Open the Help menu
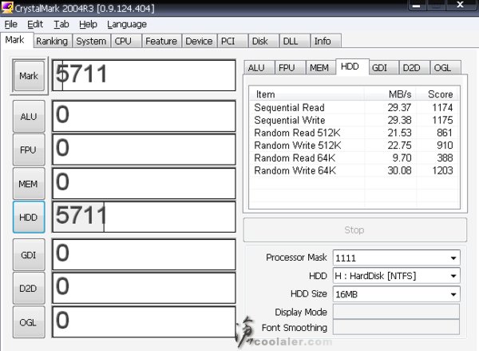The height and width of the screenshot is (351, 479). (88, 25)
